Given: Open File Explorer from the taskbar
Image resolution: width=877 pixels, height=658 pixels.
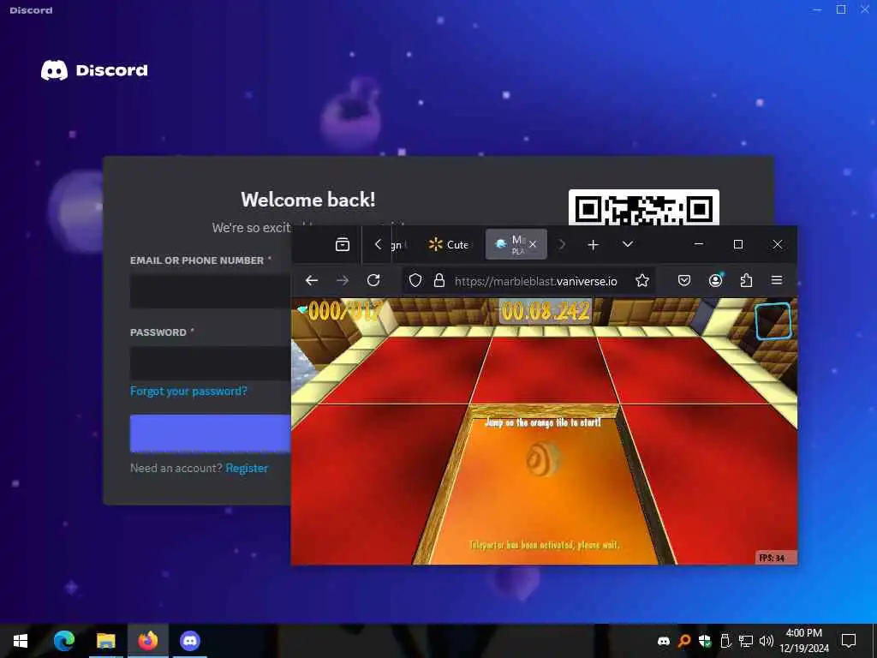Looking at the screenshot, I should pyautogui.click(x=105, y=641).
